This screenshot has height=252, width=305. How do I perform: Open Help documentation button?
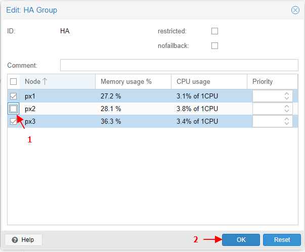[x=23, y=240]
